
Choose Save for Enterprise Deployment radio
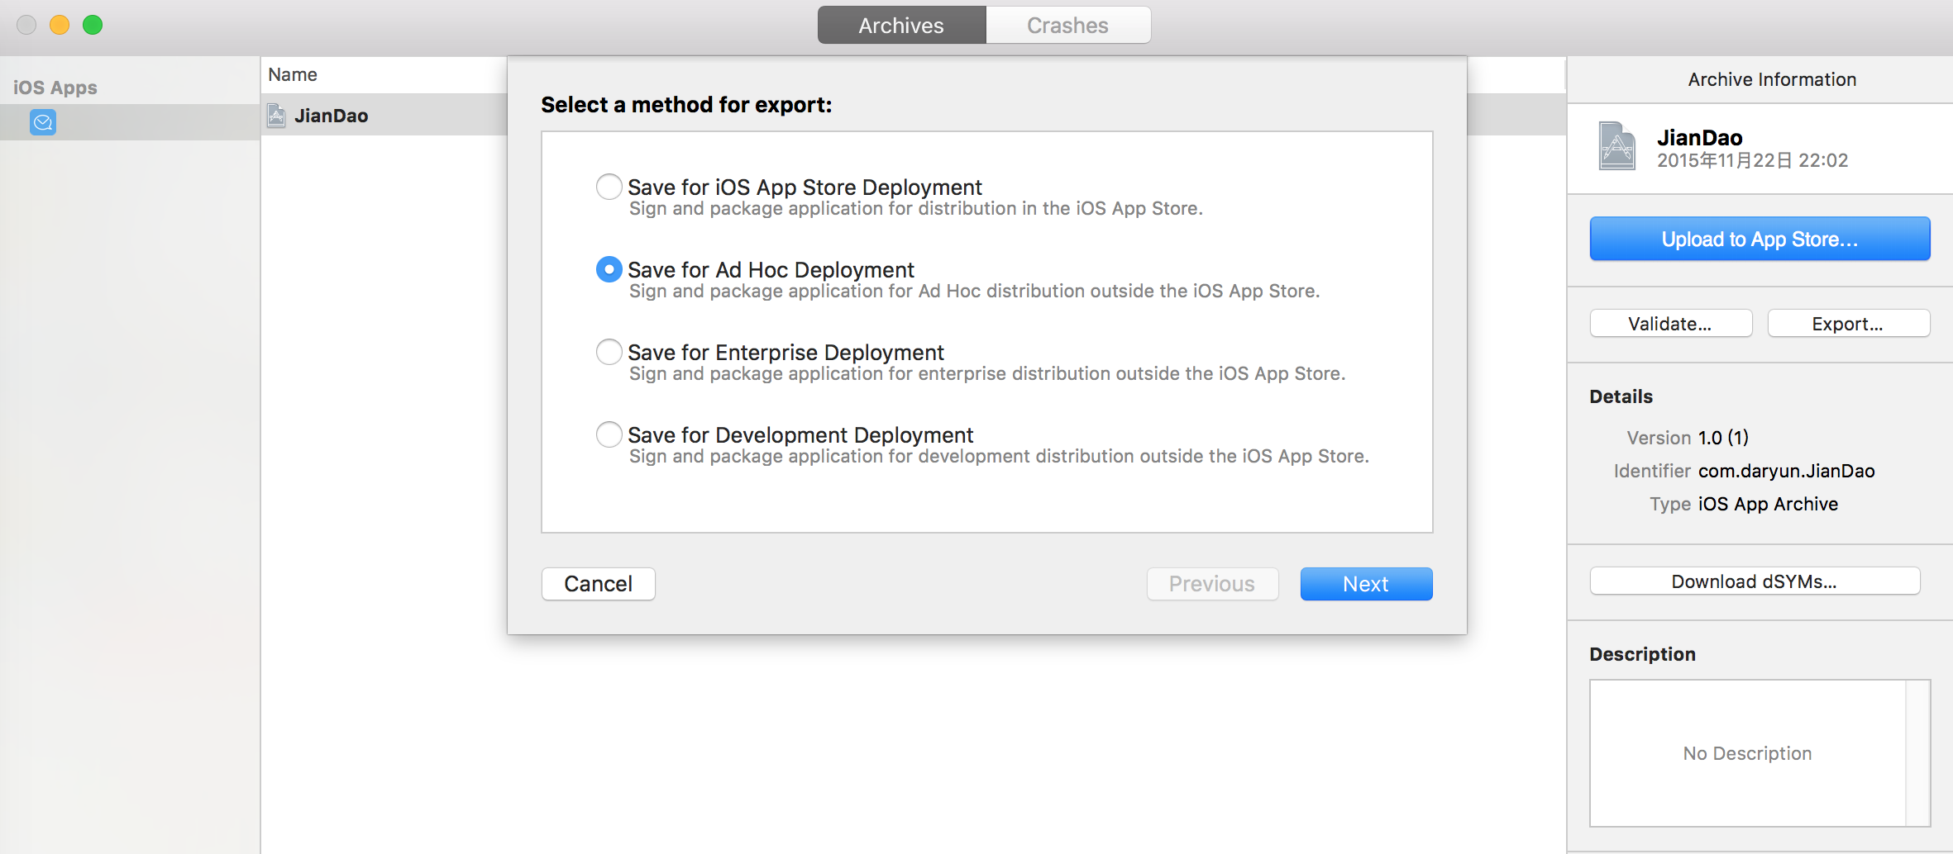[609, 352]
